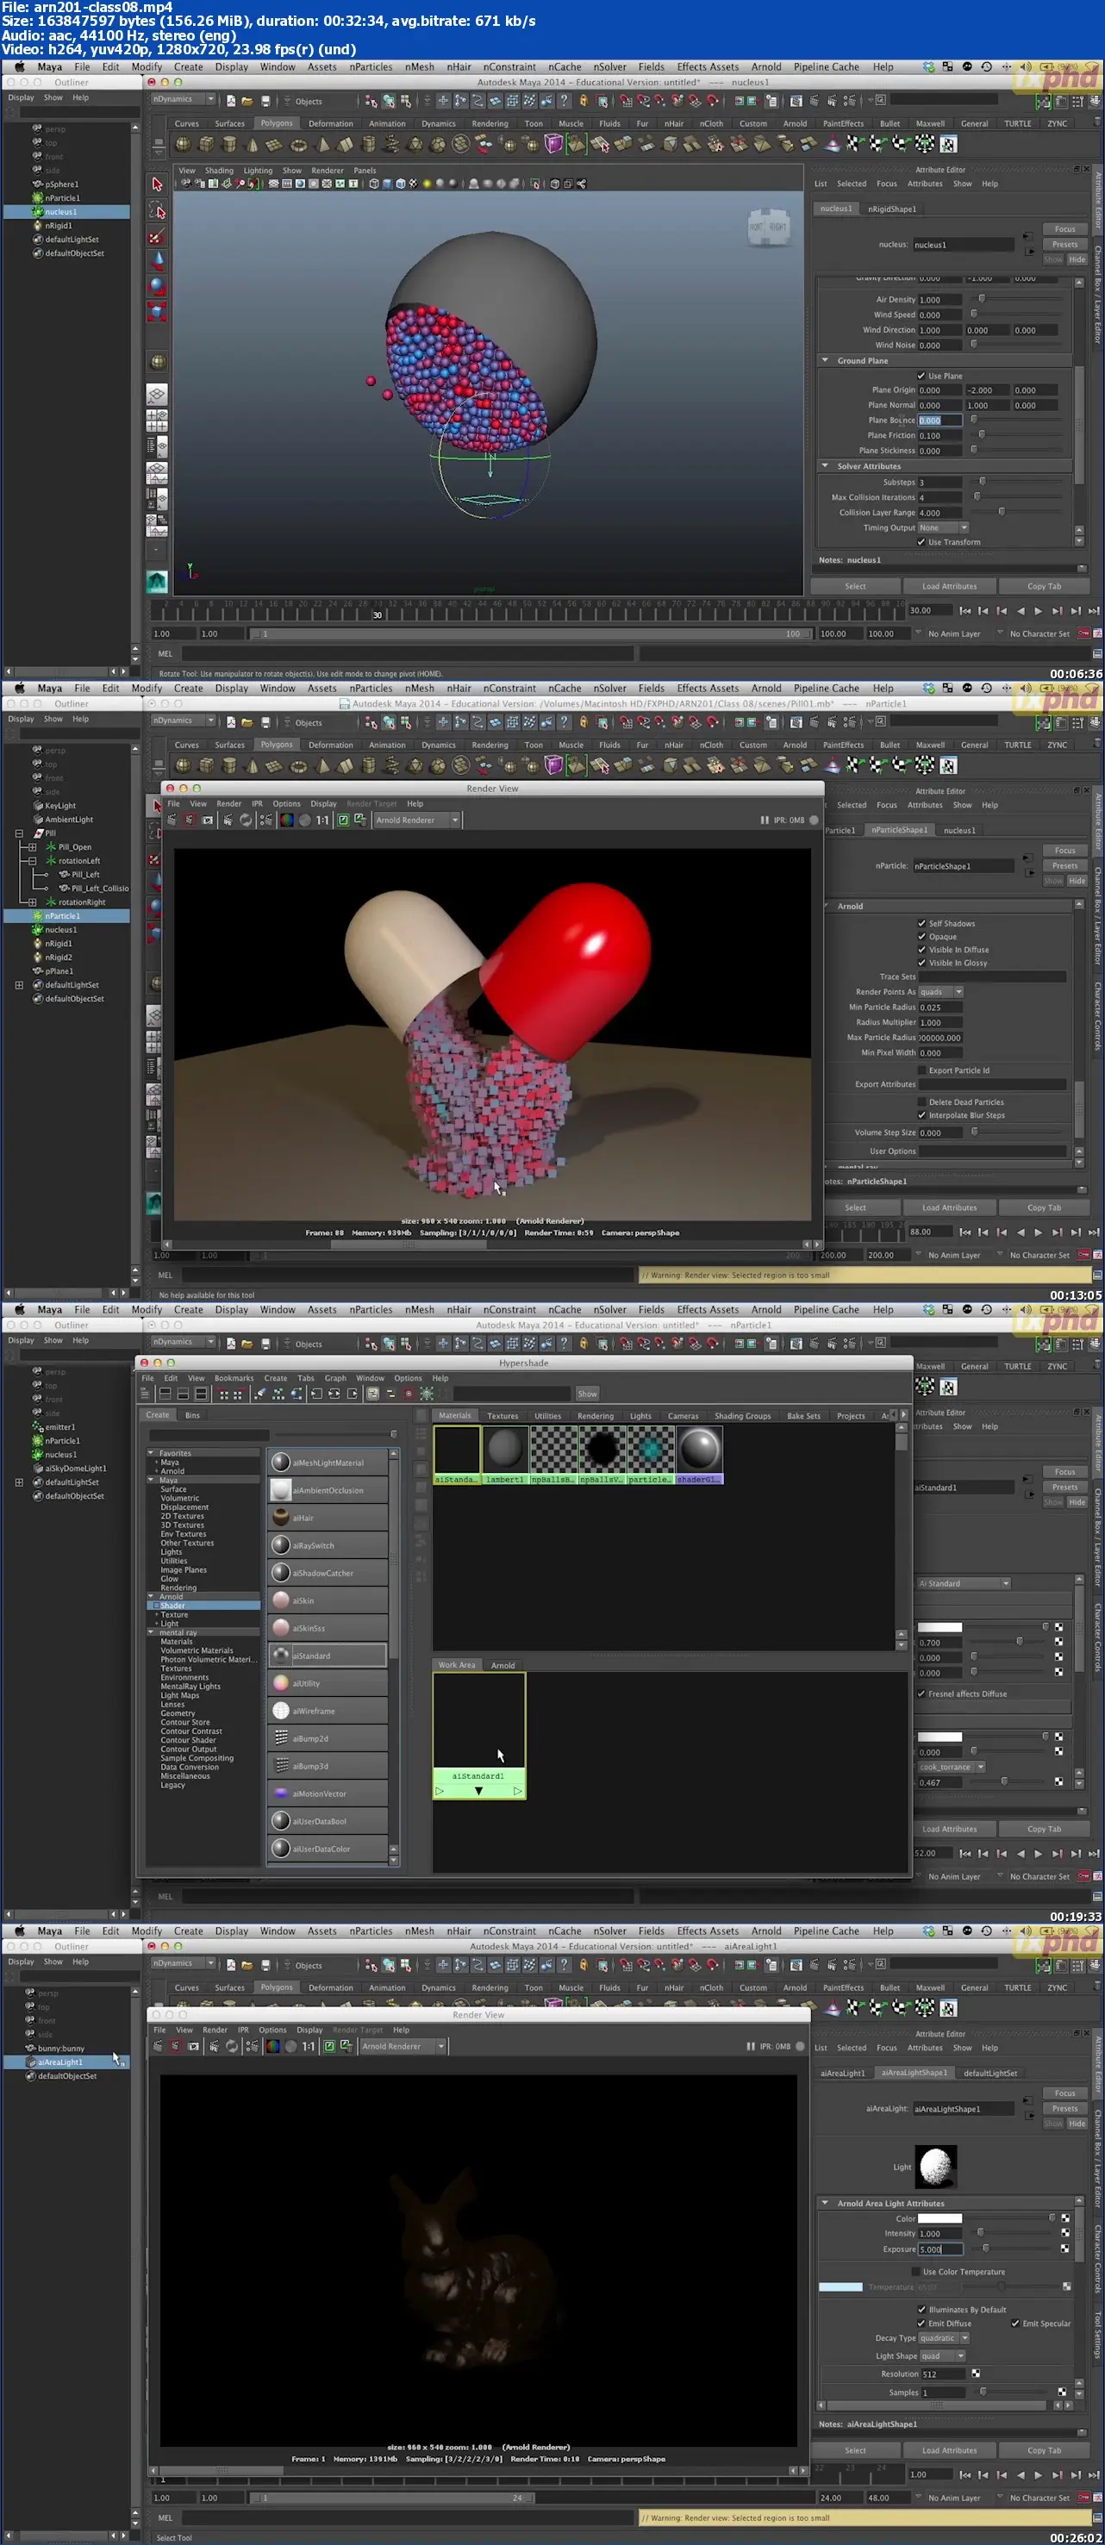Click the aiAmbientOcclusion icon in Hypershade
This screenshot has height=2545, width=1105.
click(x=281, y=1490)
